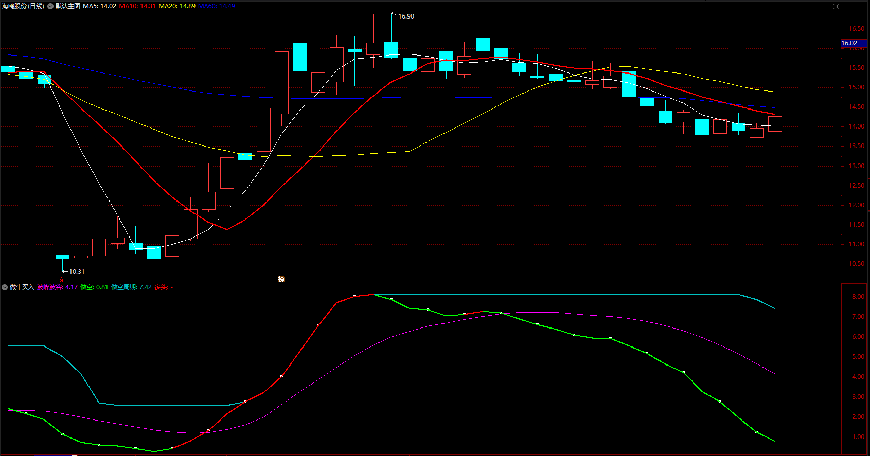870x456 pixels.
Task: Click the 10.31 low price annotation
Action: click(77, 272)
